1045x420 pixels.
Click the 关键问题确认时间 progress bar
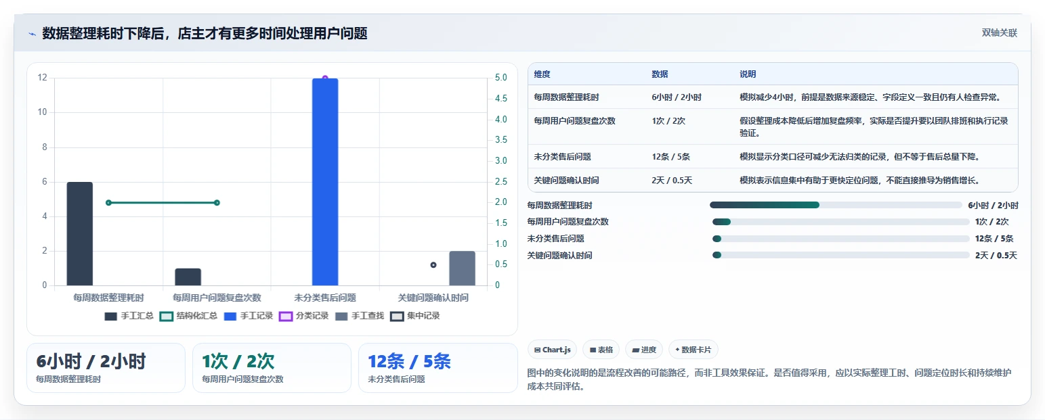[841, 255]
